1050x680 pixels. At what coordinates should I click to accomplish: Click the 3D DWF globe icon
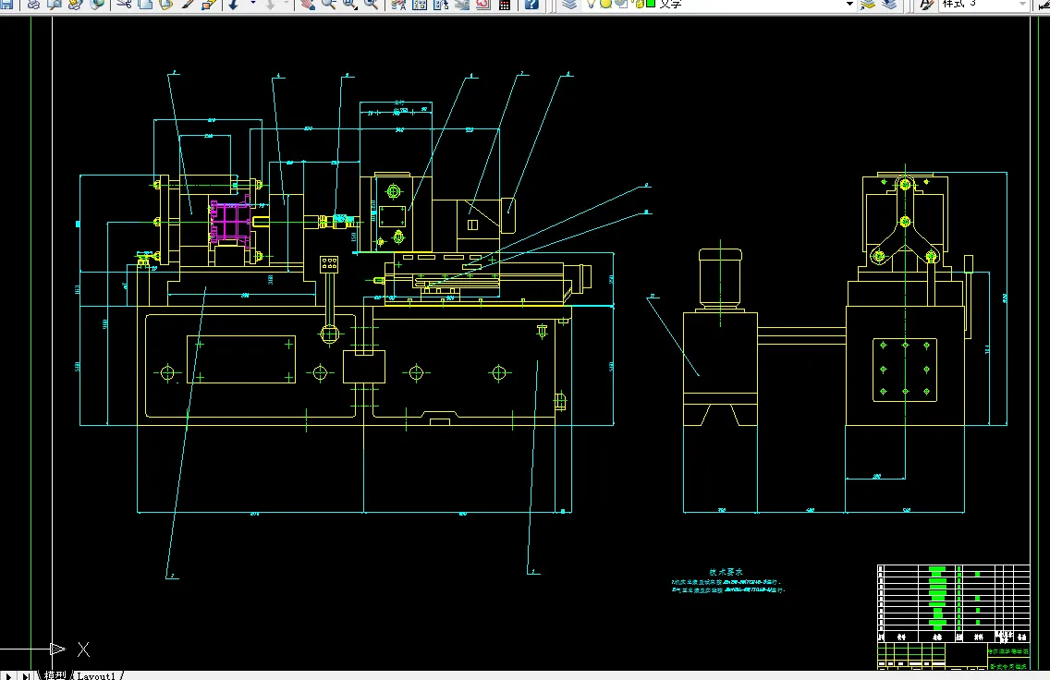point(97,4)
